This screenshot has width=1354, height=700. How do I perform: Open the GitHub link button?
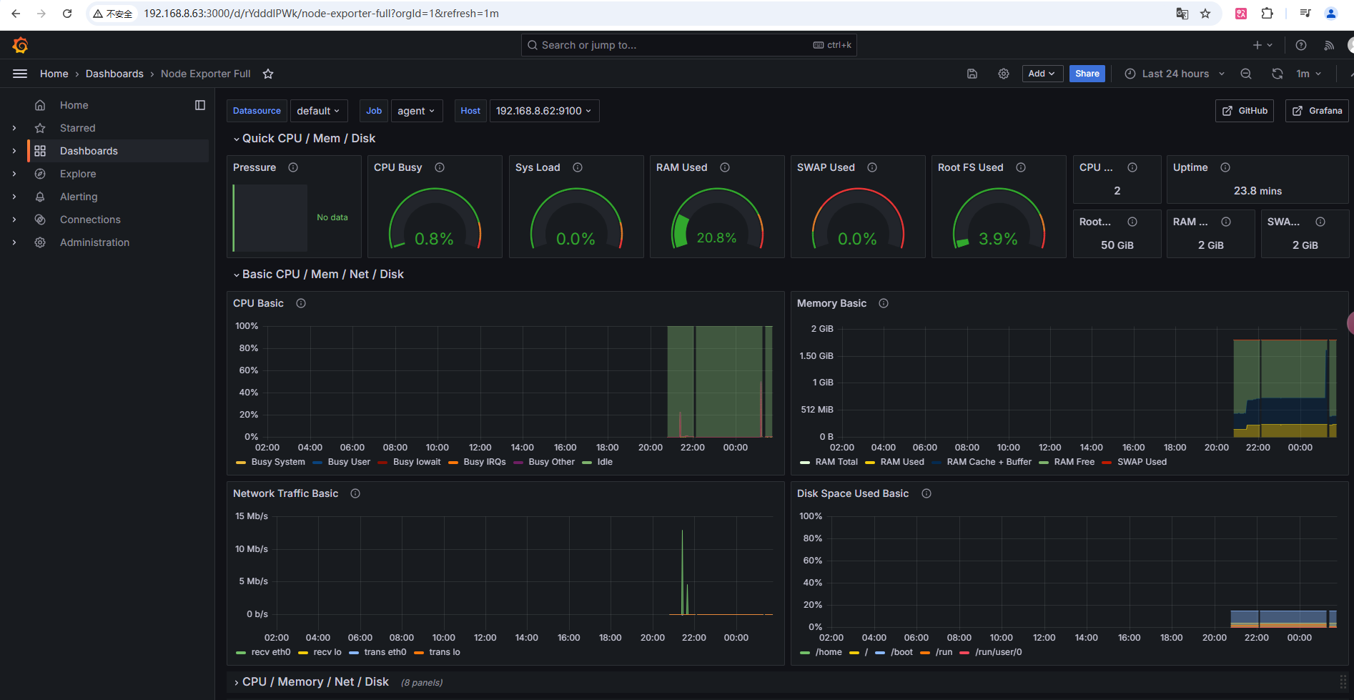tap(1245, 111)
